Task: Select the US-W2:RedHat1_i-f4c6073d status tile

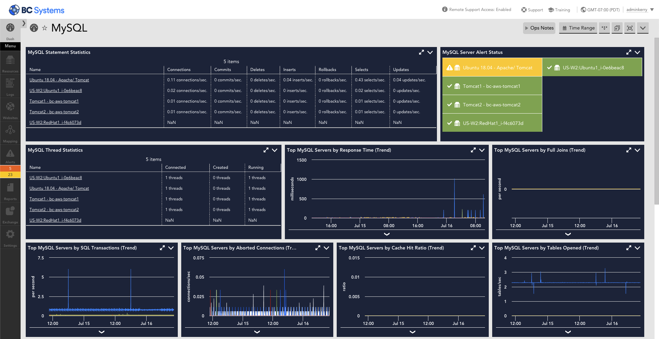Action: click(492, 123)
